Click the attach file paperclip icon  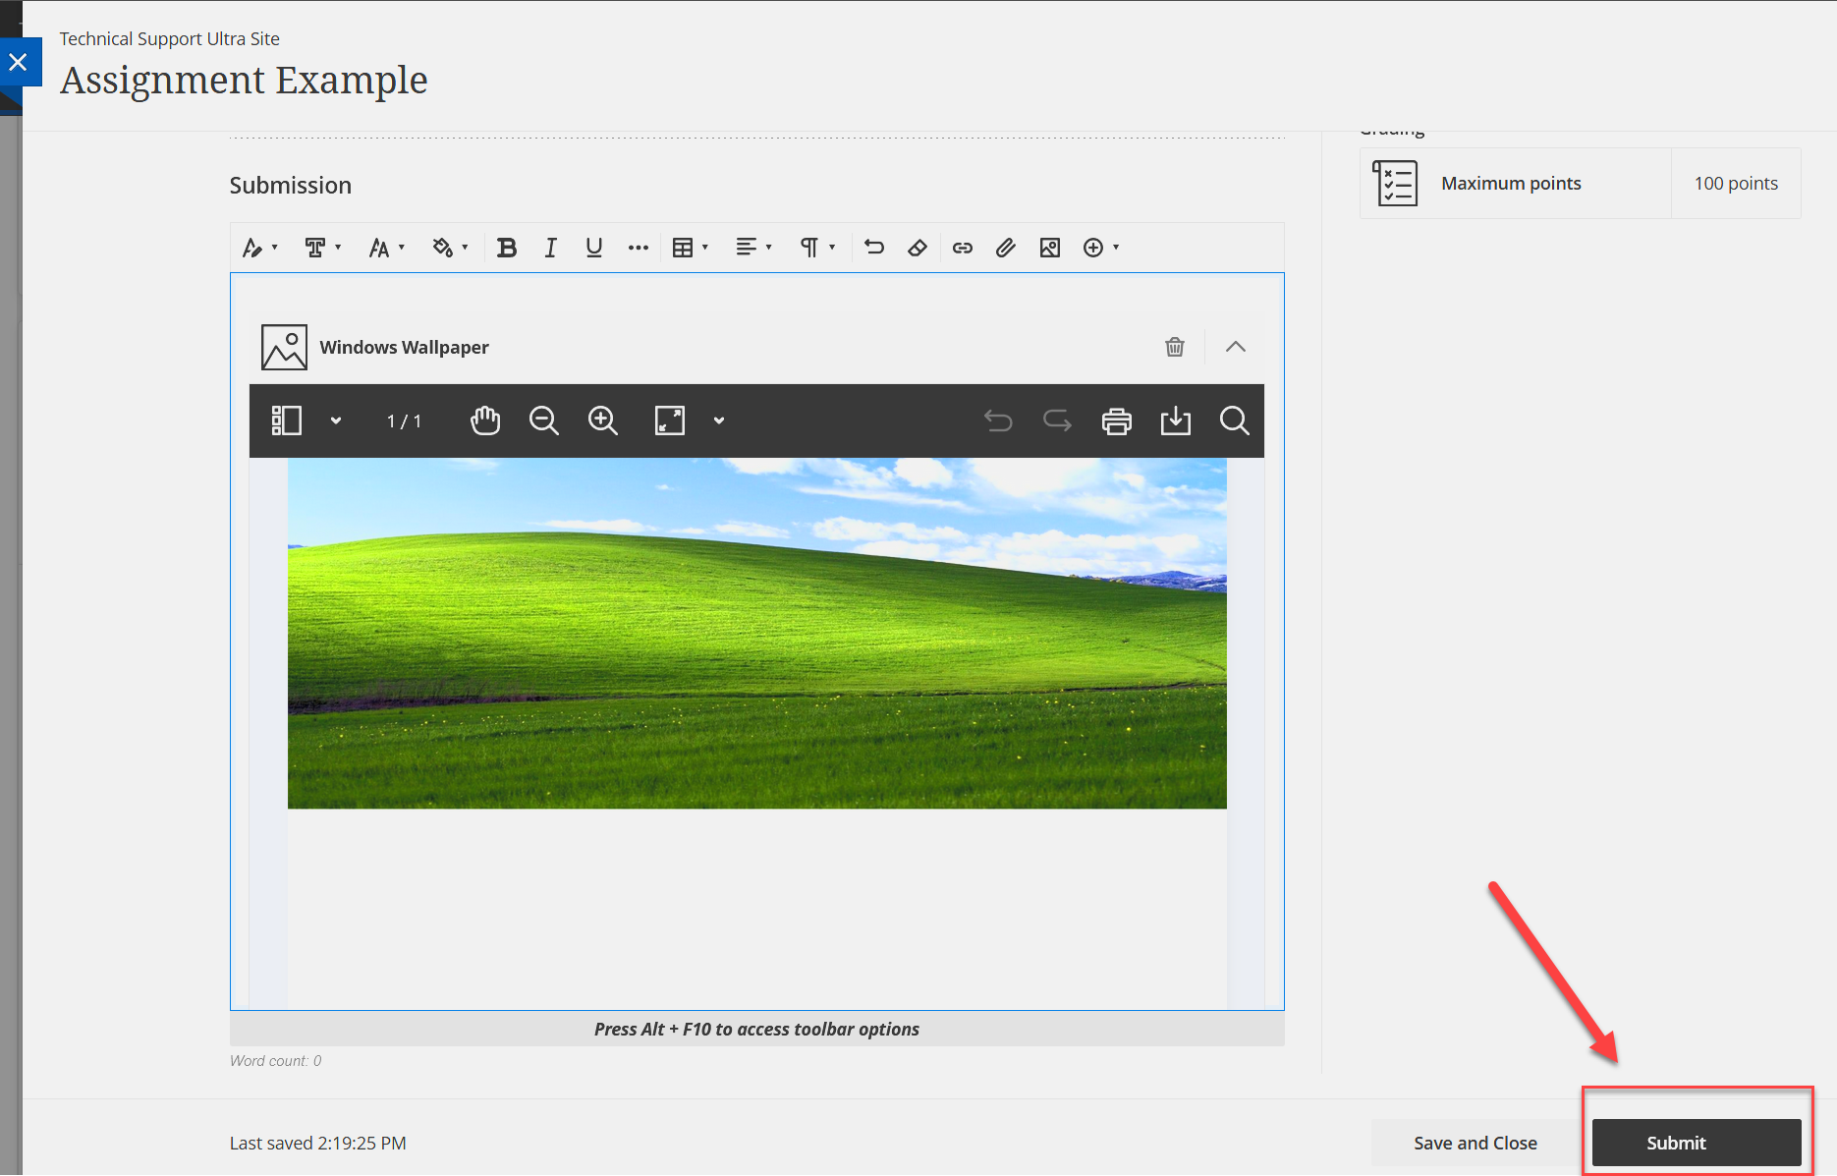coord(1006,248)
